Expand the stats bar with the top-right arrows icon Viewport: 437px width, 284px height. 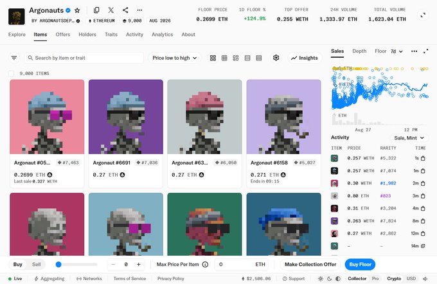423,15
